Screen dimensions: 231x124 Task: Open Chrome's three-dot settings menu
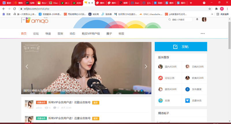(227, 9)
